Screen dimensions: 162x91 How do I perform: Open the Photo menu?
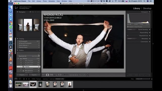pos(45,1)
